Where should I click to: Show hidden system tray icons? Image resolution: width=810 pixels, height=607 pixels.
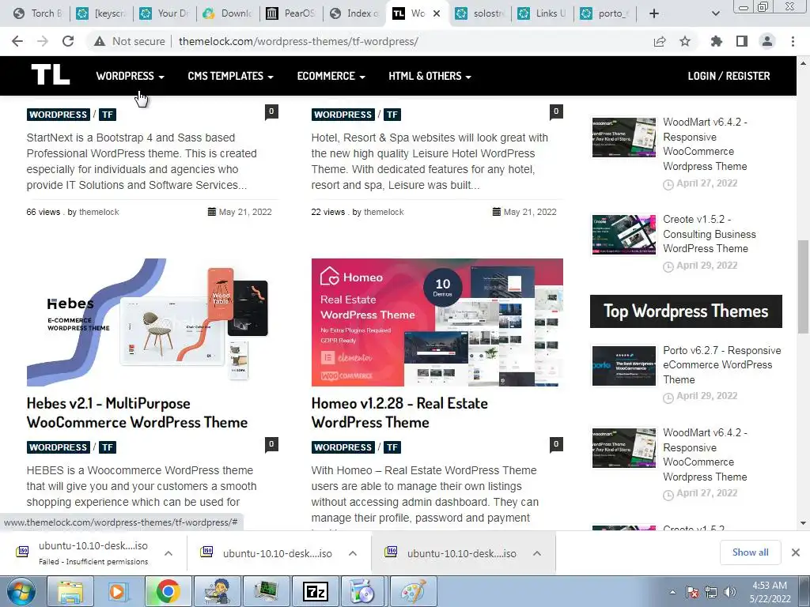click(672, 592)
